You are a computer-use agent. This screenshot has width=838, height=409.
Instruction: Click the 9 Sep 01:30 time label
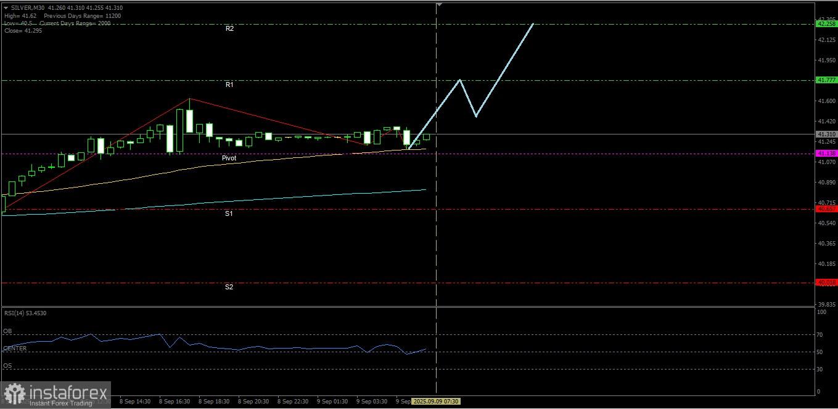tap(333, 401)
